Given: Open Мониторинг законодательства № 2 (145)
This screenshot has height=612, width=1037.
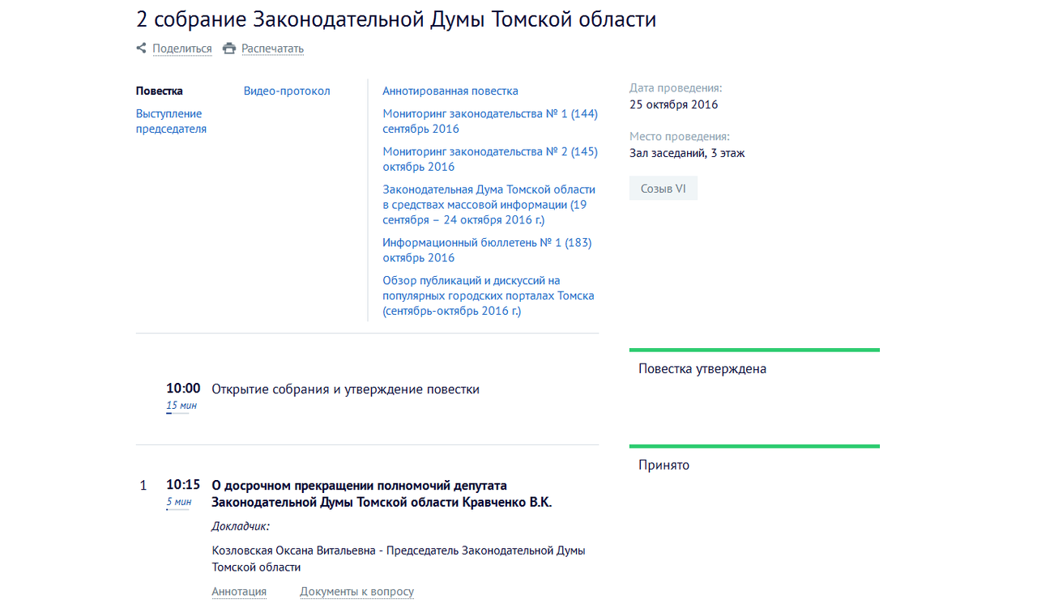Looking at the screenshot, I should tap(490, 159).
